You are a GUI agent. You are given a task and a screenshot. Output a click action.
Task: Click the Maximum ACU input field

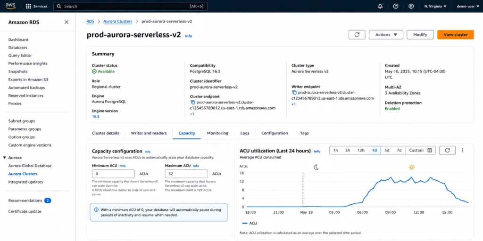[186, 174]
